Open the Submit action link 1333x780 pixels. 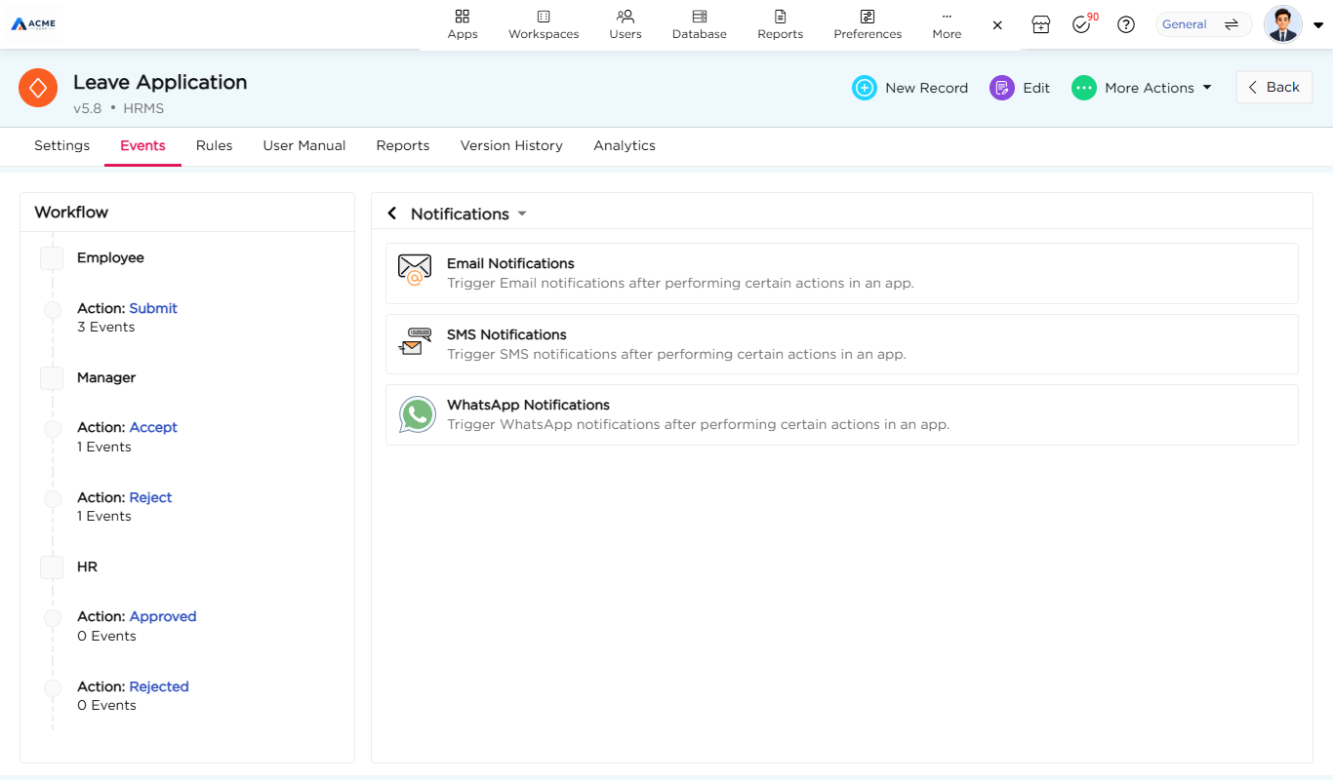click(153, 308)
